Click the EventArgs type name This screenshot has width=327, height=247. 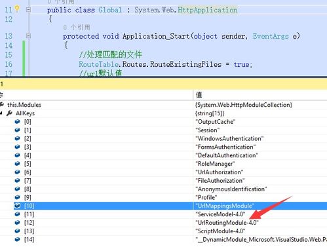click(x=271, y=36)
